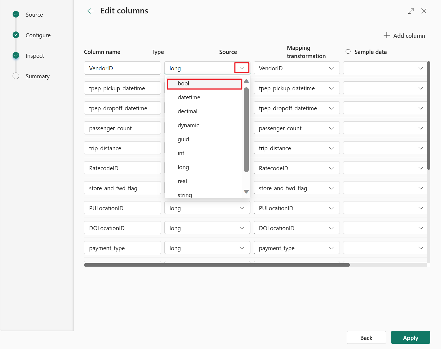This screenshot has height=349, width=441.
Task: Edit the tpep_dropoff_datetime column name field
Action: (x=122, y=108)
